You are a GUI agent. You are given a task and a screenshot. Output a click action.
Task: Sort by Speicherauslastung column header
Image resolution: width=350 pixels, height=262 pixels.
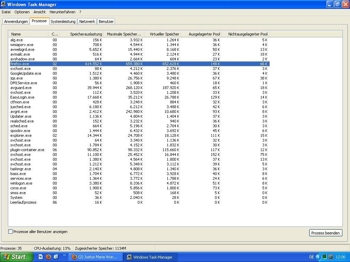point(86,34)
